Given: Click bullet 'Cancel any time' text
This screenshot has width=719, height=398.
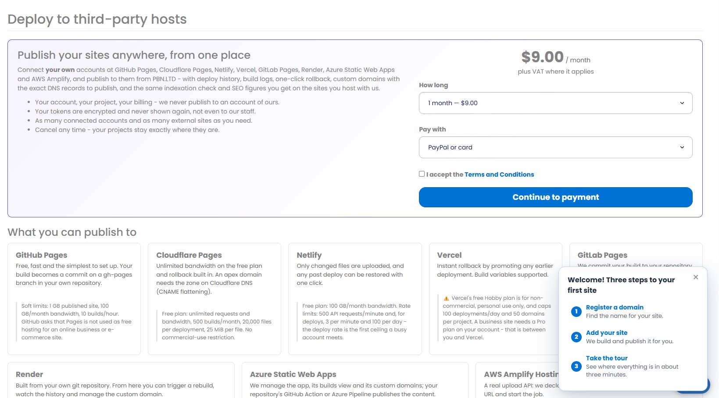Looking at the screenshot, I should coord(127,130).
